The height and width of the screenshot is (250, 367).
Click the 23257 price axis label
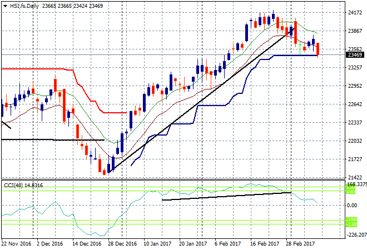coord(355,68)
